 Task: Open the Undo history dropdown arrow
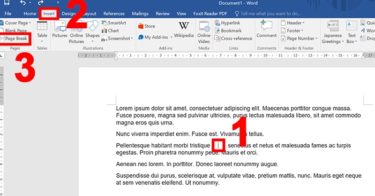[x=30, y=3]
